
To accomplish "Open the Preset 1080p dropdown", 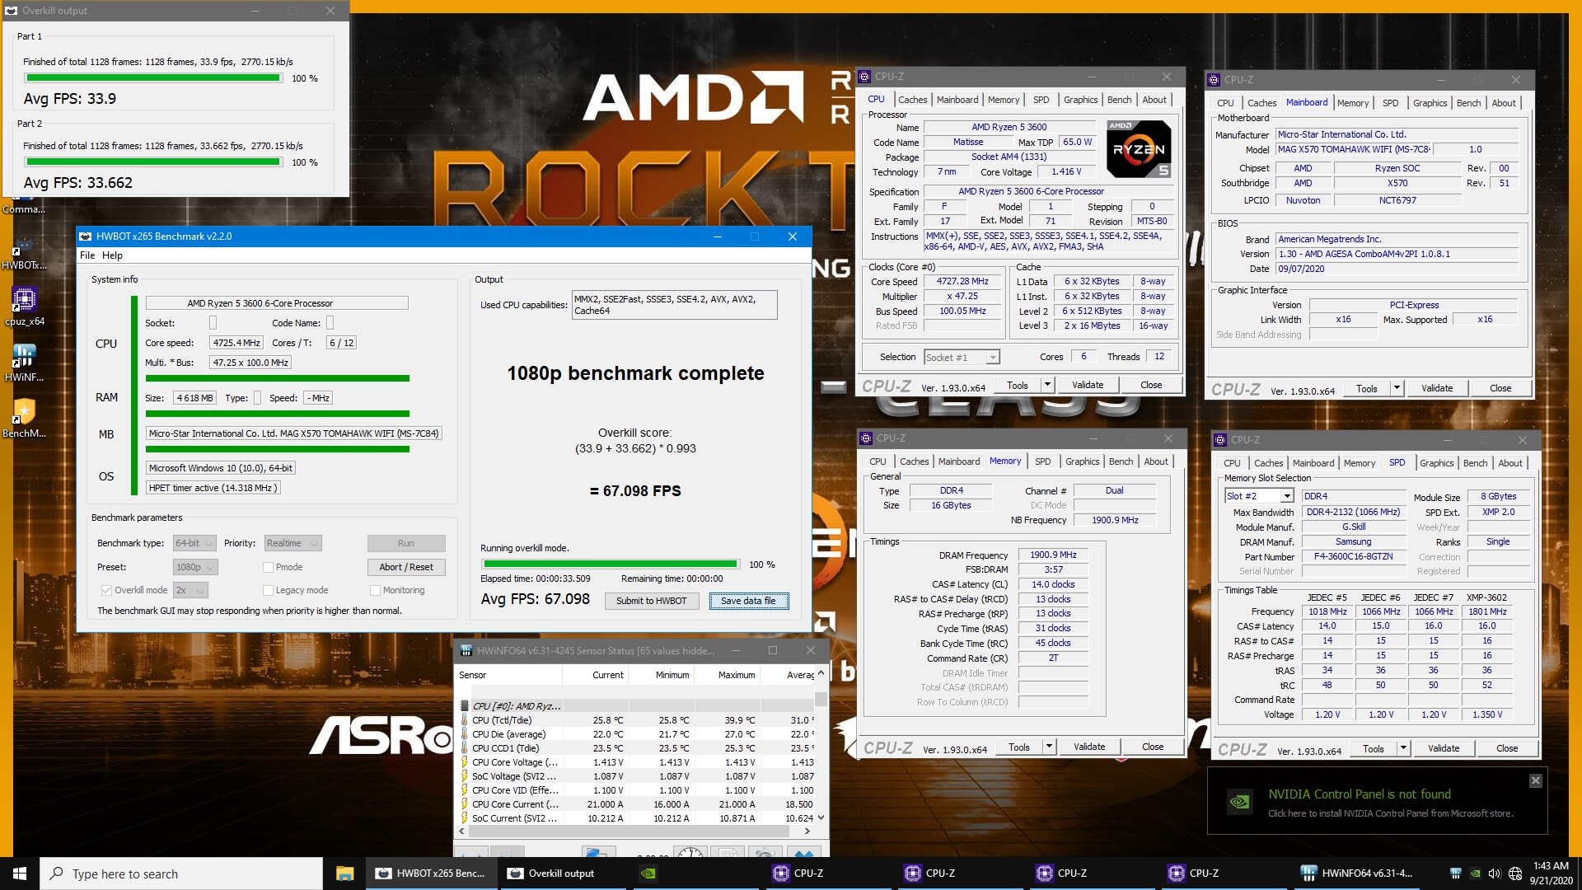I will [195, 567].
